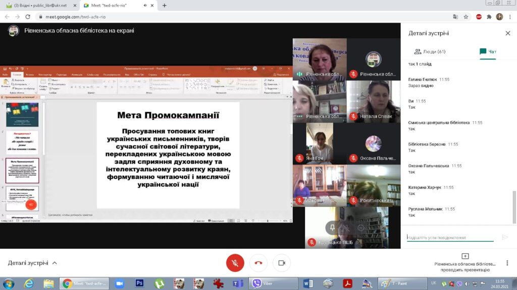Close the meeting details side panel
The image size is (517, 290).
(507, 33)
